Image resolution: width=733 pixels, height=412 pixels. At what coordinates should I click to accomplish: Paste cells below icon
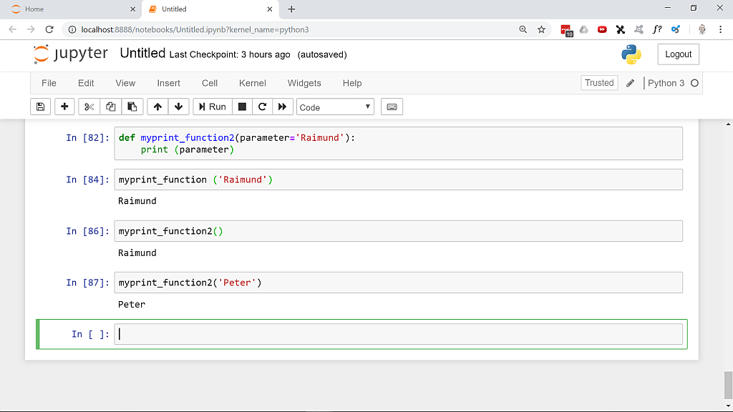click(132, 107)
